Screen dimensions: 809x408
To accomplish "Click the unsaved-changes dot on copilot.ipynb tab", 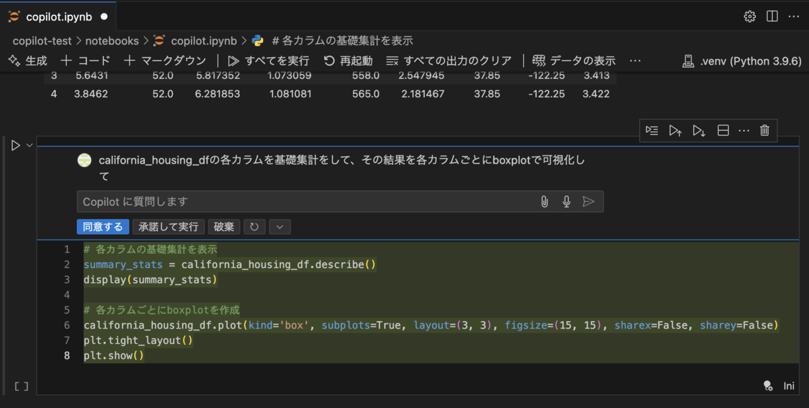I will [104, 16].
